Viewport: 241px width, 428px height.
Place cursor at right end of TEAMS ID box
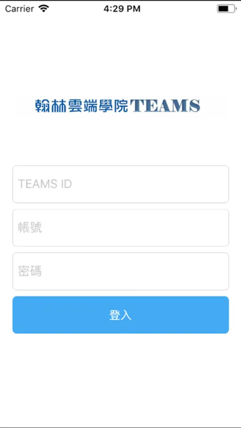222,184
